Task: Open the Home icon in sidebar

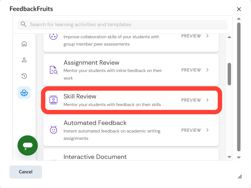Action: (x=24, y=44)
